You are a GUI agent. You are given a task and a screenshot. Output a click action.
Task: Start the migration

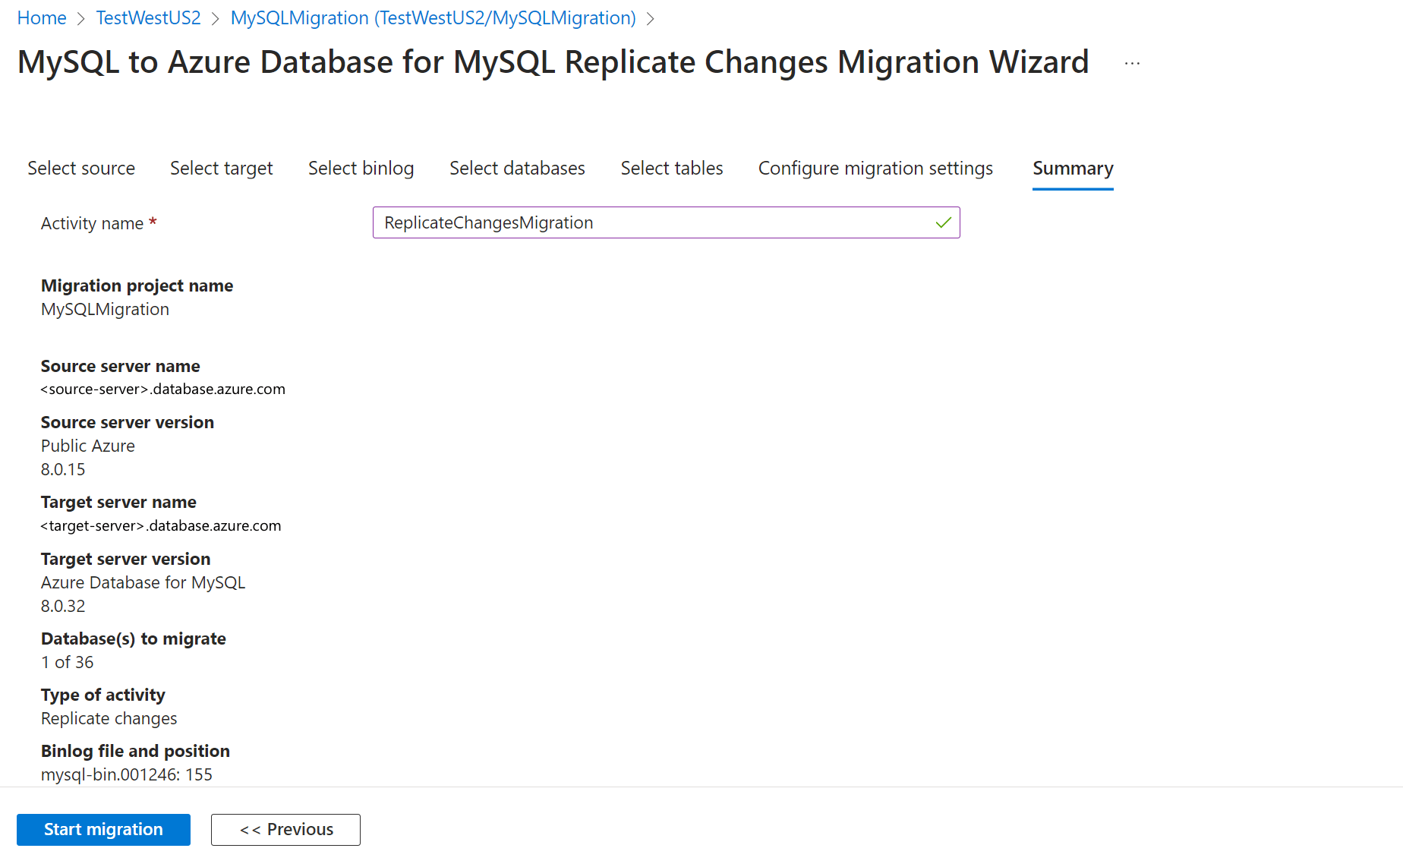click(103, 830)
